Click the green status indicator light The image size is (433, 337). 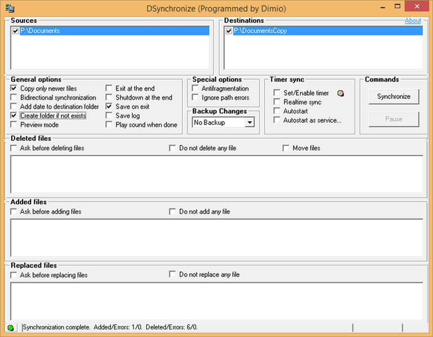(x=11, y=327)
